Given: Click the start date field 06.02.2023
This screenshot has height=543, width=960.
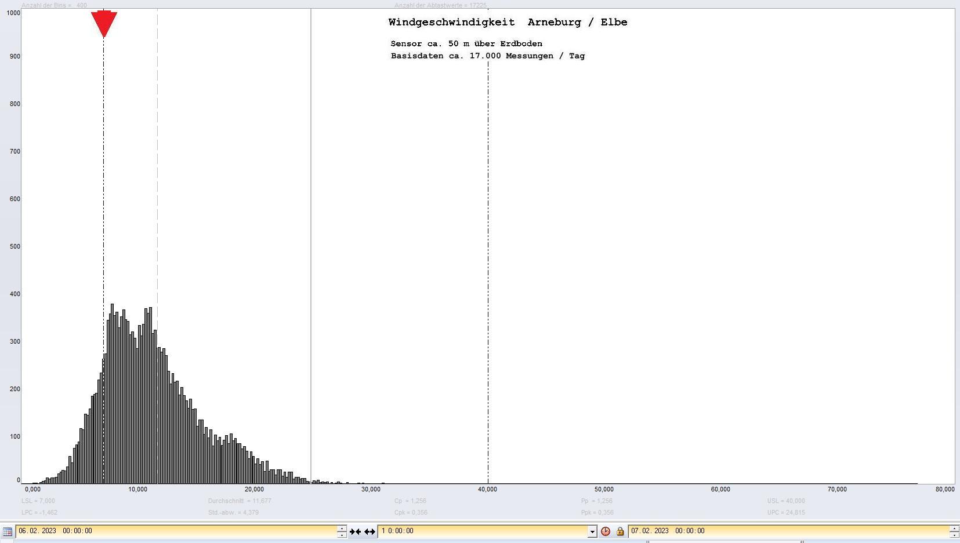Looking at the screenshot, I should (x=174, y=531).
